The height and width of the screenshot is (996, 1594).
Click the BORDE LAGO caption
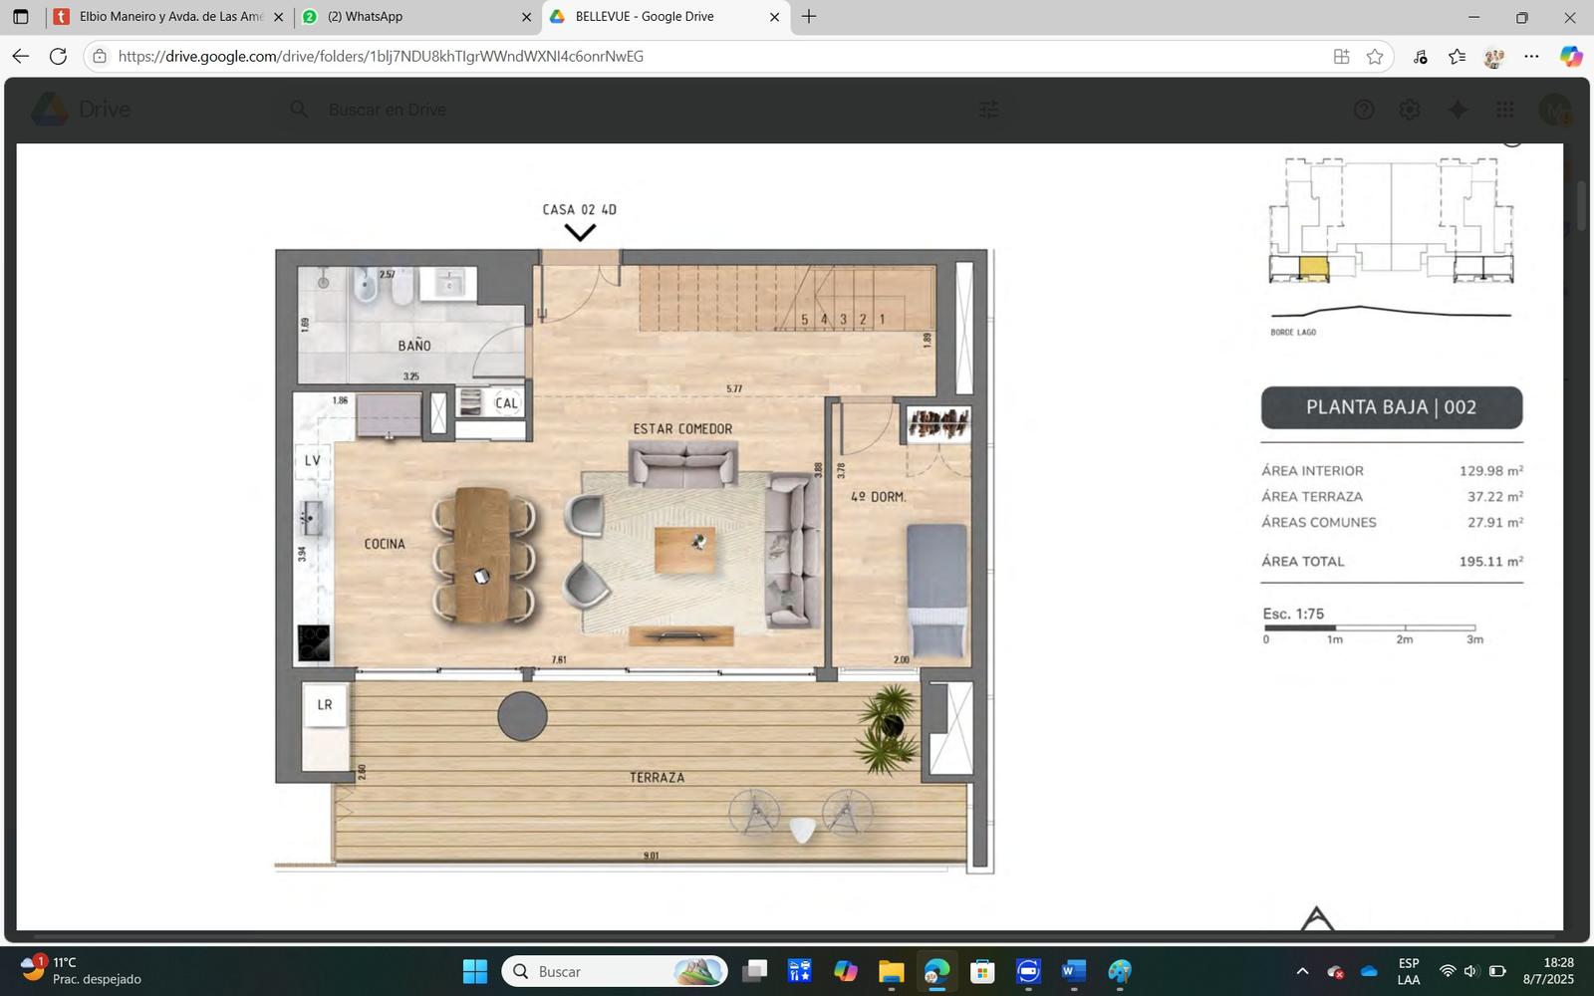[1293, 333]
